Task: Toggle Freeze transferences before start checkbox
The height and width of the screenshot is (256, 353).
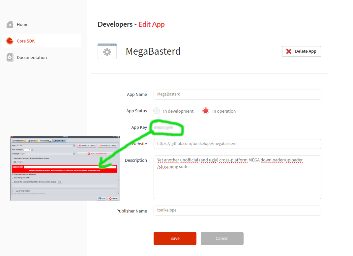Action: (x=13, y=174)
